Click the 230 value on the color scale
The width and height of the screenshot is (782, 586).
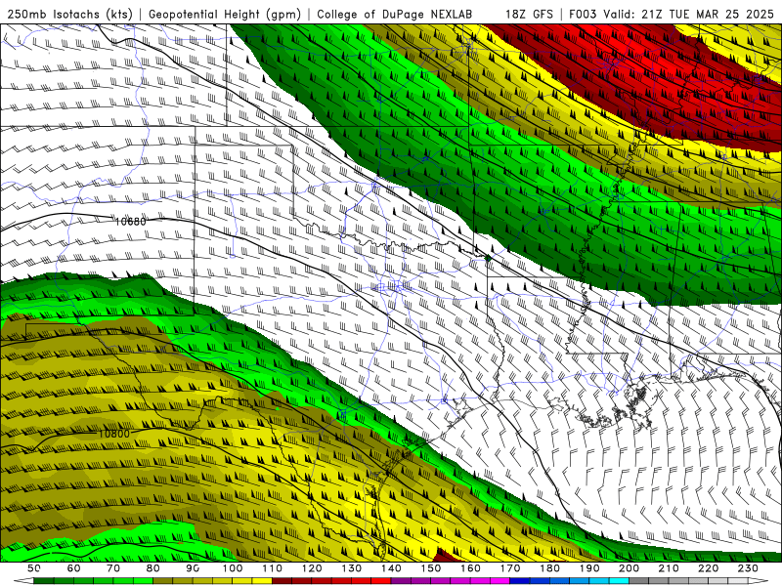[x=748, y=568]
